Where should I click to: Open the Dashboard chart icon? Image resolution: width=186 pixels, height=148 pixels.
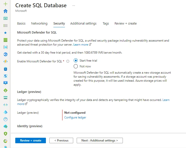click(x=6, y=18)
